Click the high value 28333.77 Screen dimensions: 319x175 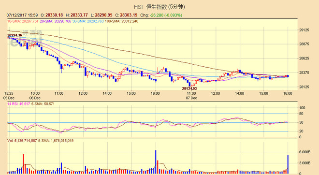79,15
